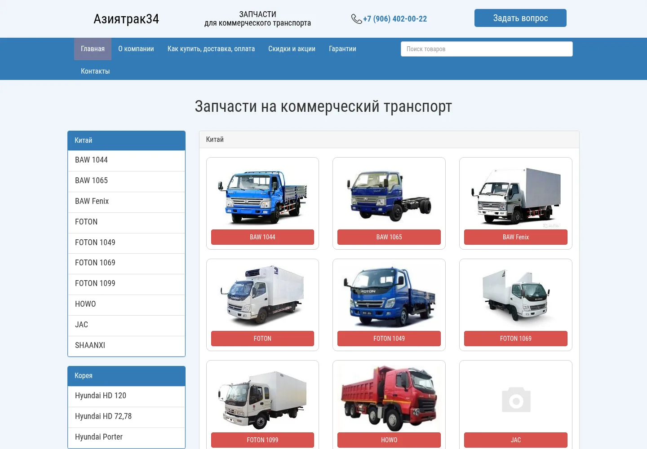The image size is (647, 449).
Task: Click the red BAW Fenix button
Action: [516, 237]
